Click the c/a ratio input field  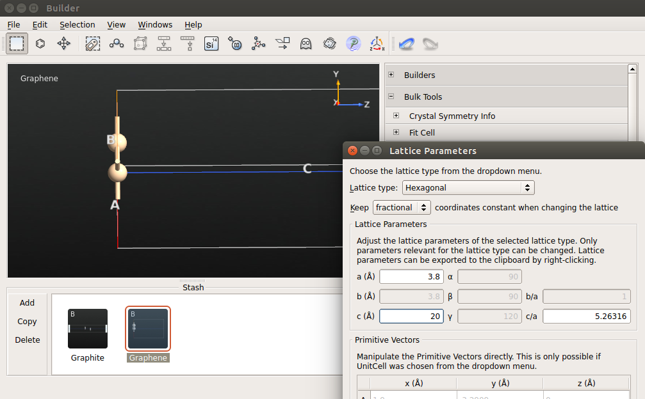pos(587,316)
